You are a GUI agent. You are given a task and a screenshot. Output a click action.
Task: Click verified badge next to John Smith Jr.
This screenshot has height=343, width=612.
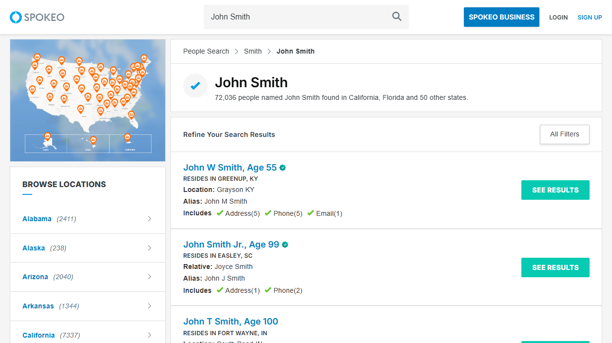coord(285,245)
